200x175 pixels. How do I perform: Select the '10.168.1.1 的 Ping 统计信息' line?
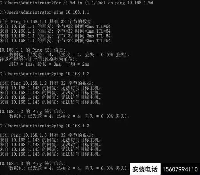pos(32,50)
